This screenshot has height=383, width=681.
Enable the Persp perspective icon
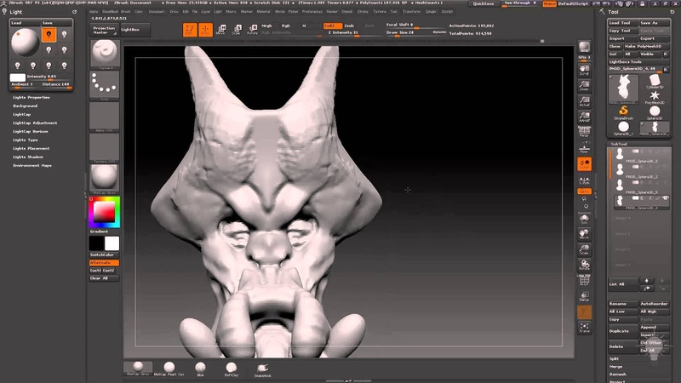584,132
